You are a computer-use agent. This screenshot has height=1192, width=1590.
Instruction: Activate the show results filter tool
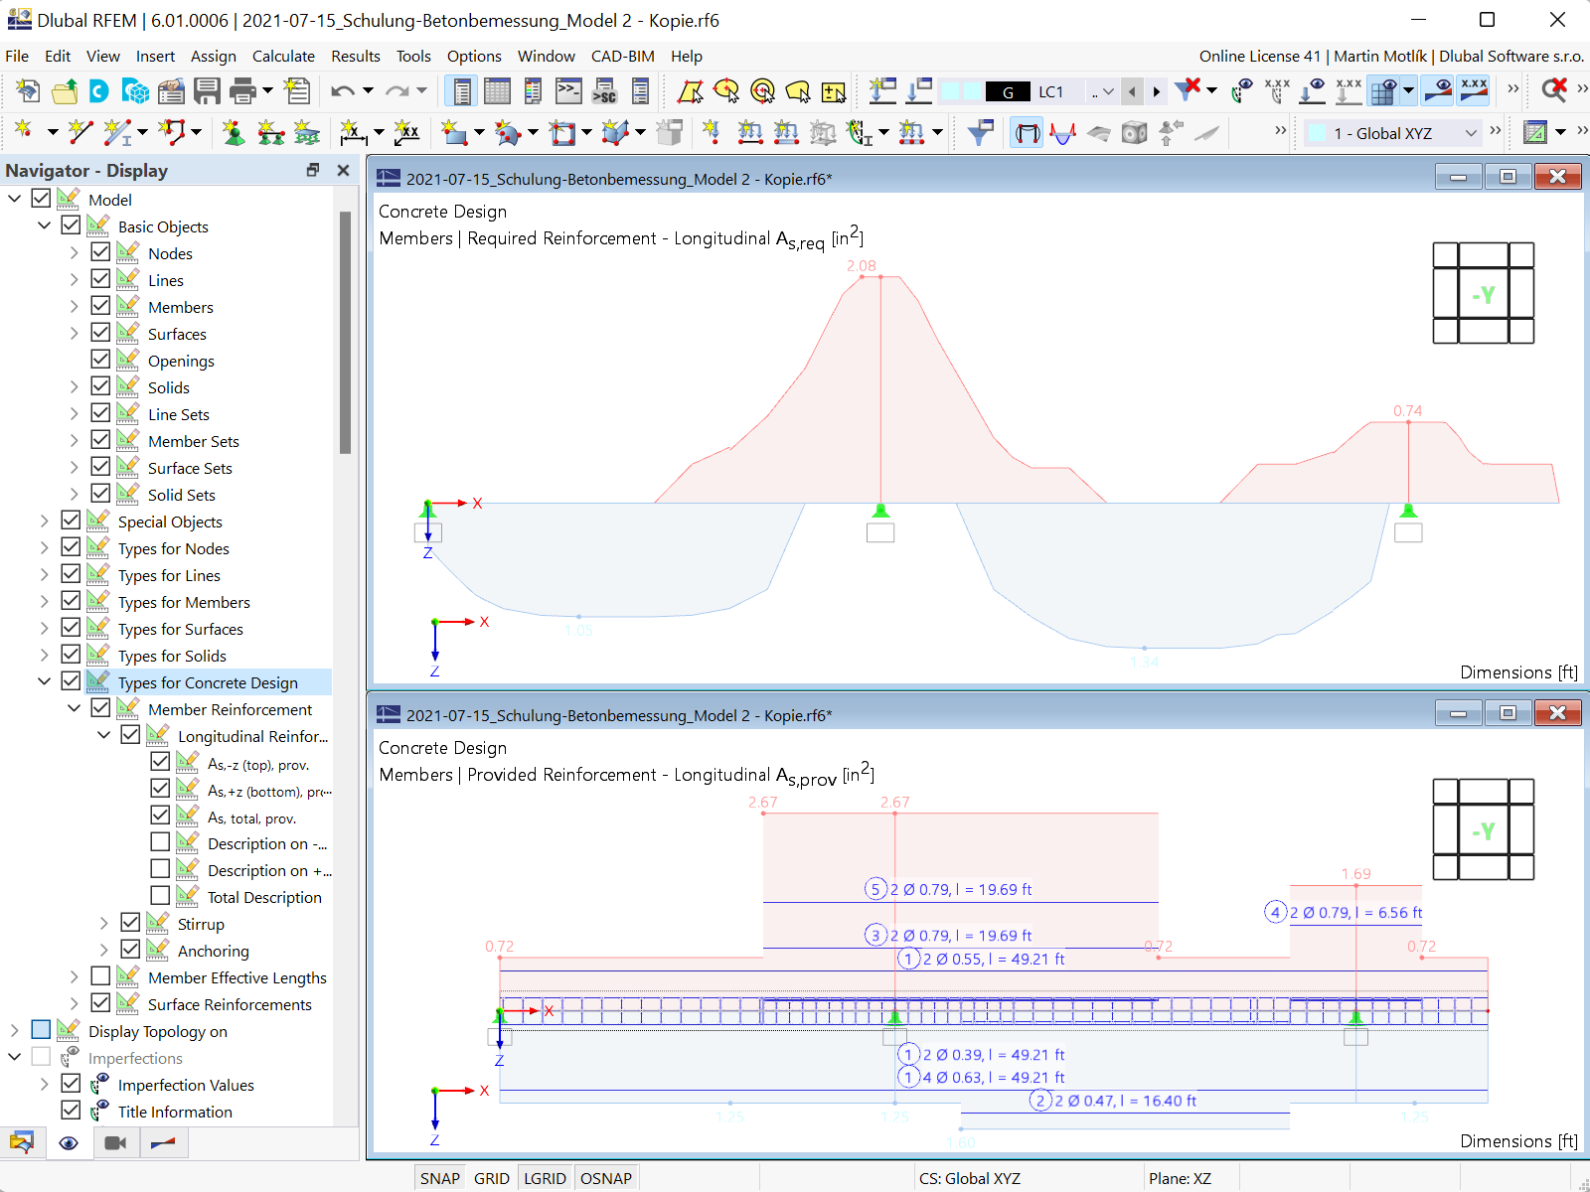(980, 132)
